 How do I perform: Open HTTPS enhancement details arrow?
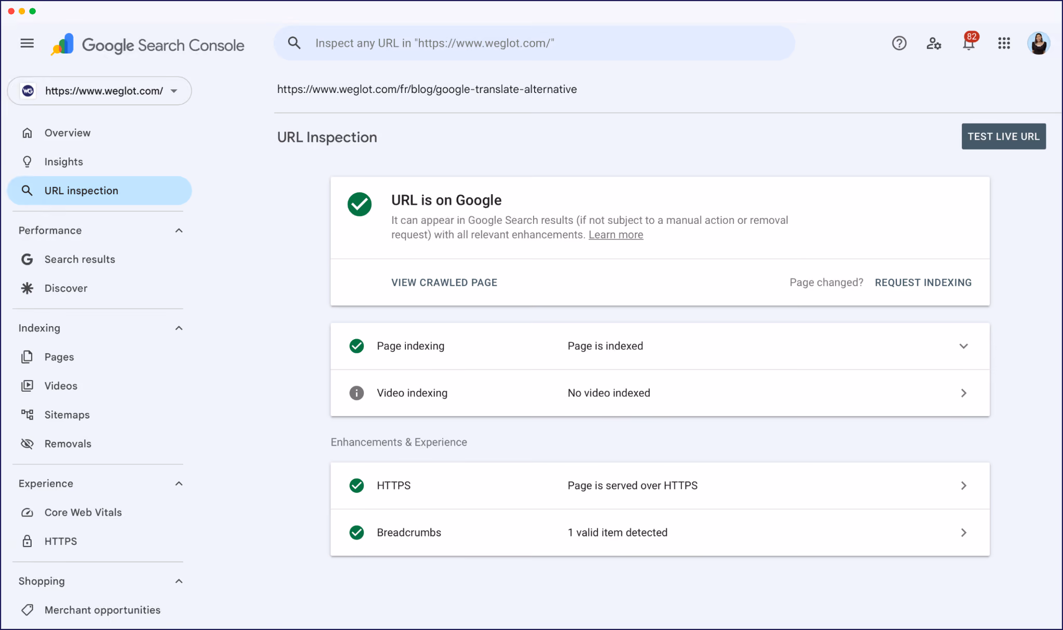tap(963, 486)
